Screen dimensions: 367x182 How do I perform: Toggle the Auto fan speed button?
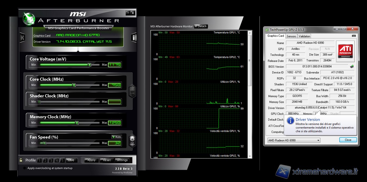117,137
